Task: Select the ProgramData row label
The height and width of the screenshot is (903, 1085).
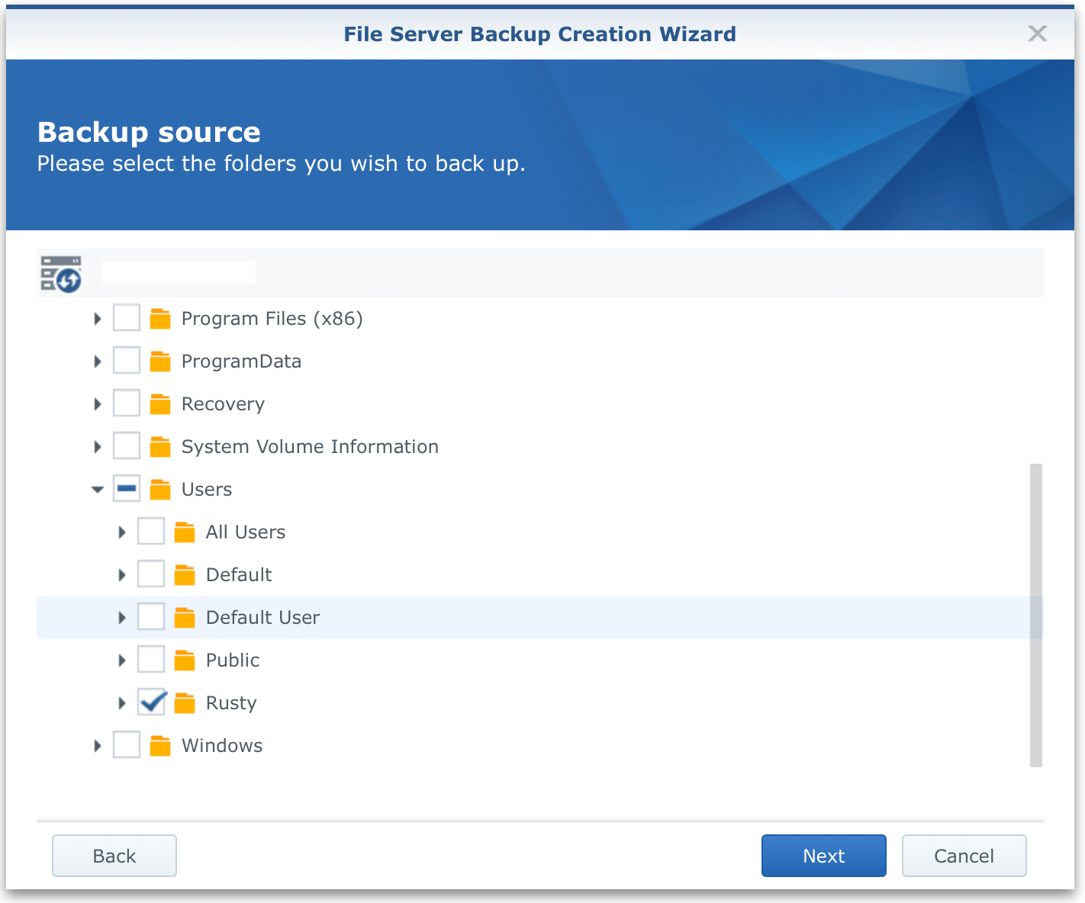Action: pos(241,362)
